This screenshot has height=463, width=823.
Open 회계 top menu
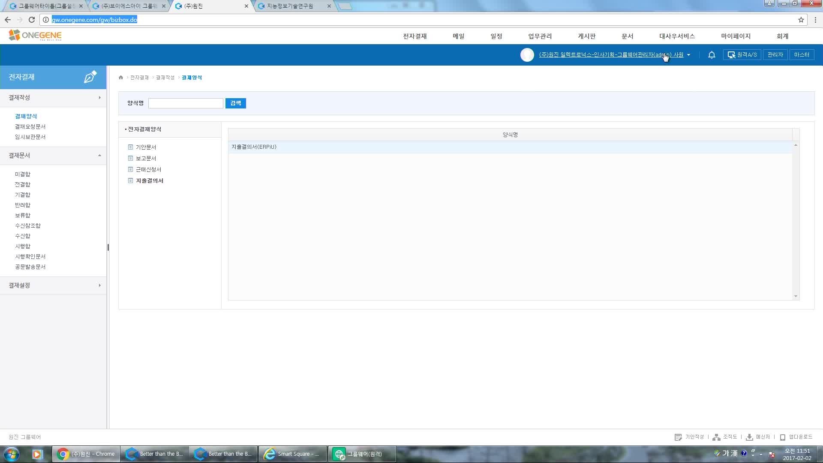[783, 36]
